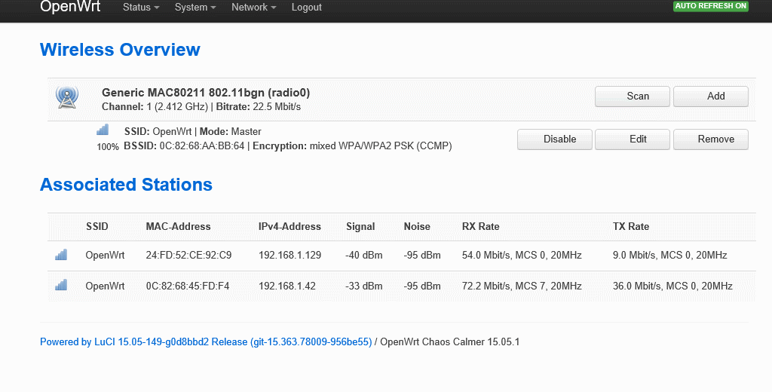Click noise -95 dBm in 192.168.1.129 row
772x392 pixels.
click(x=422, y=255)
